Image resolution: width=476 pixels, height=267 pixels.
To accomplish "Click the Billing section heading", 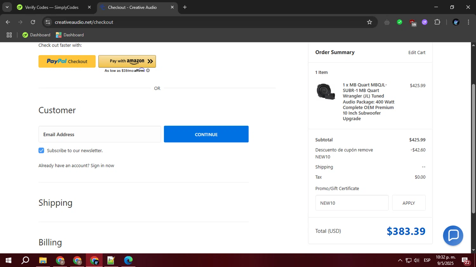I will [x=50, y=242].
